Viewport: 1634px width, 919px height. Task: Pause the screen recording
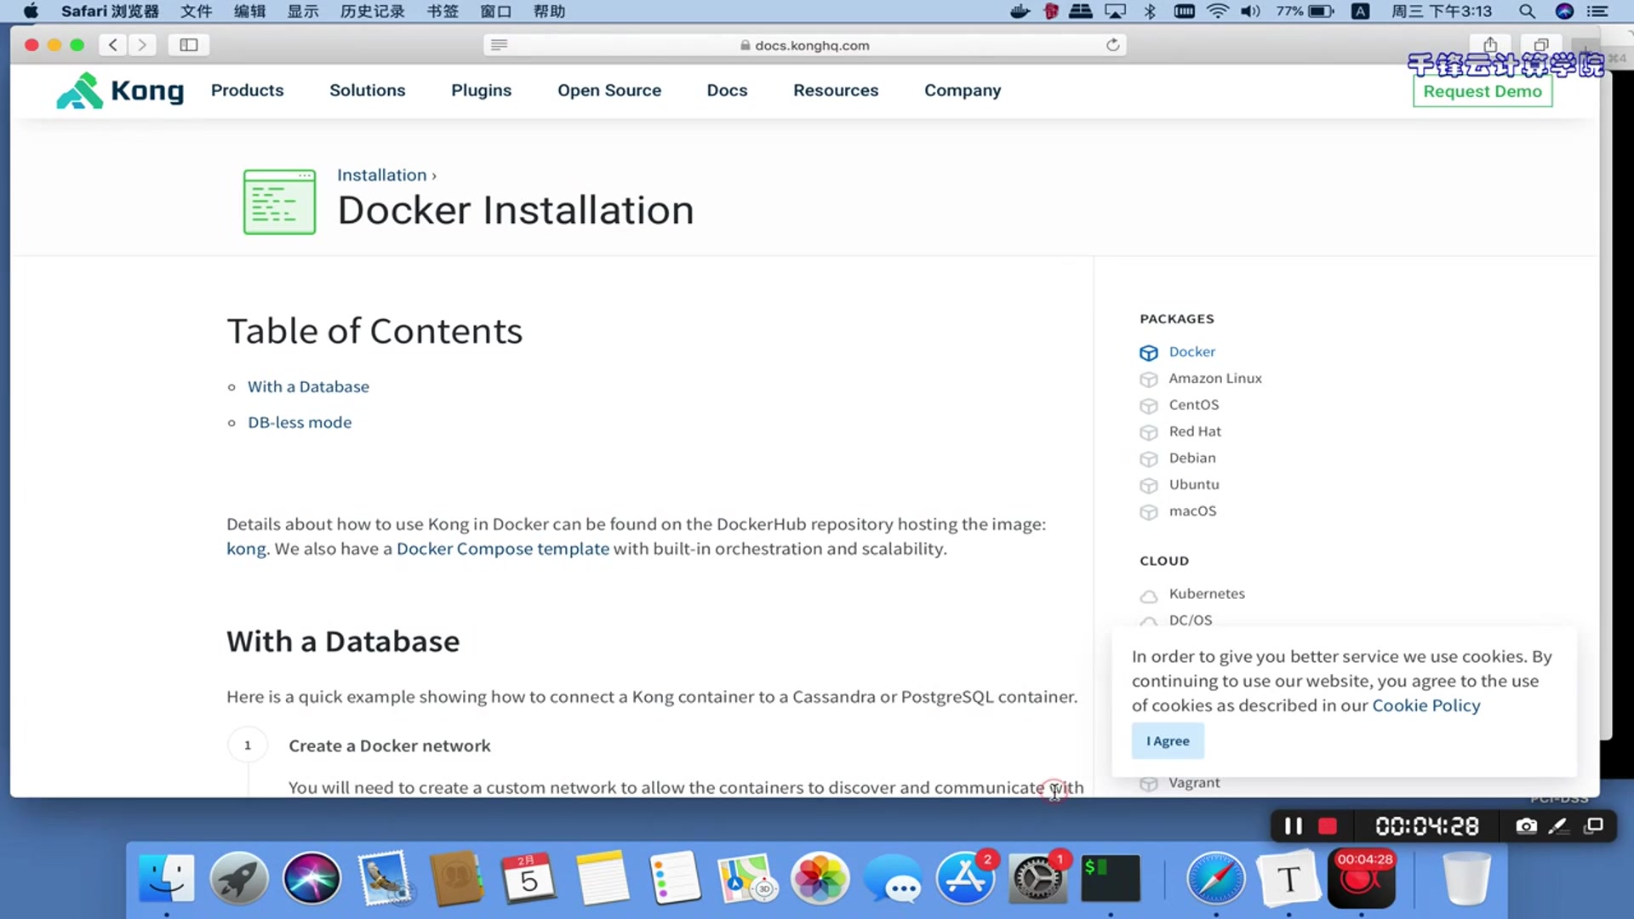coord(1293,826)
